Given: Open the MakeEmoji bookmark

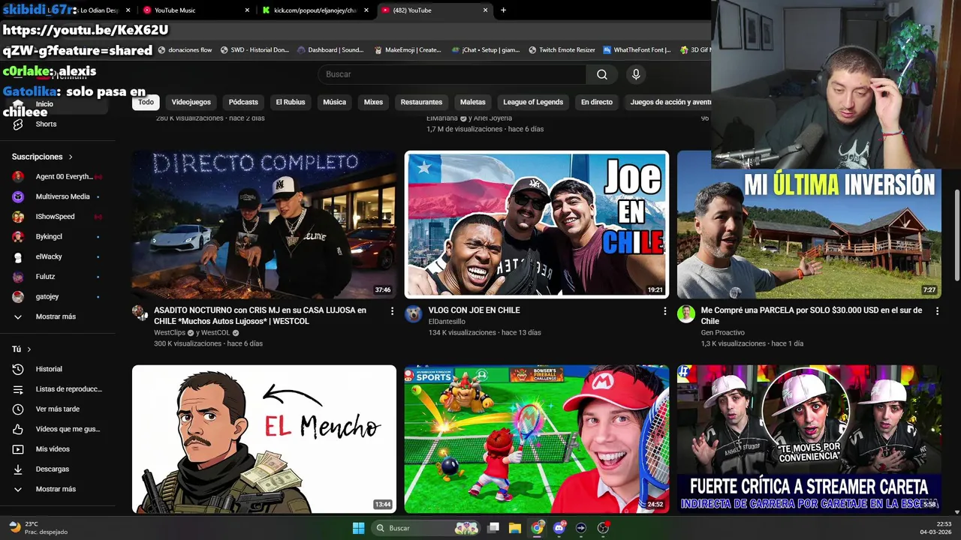Looking at the screenshot, I should 406,50.
